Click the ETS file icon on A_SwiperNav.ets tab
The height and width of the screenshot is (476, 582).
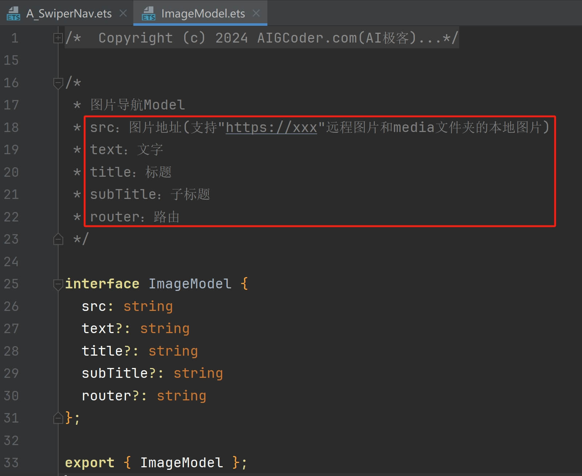click(x=13, y=13)
